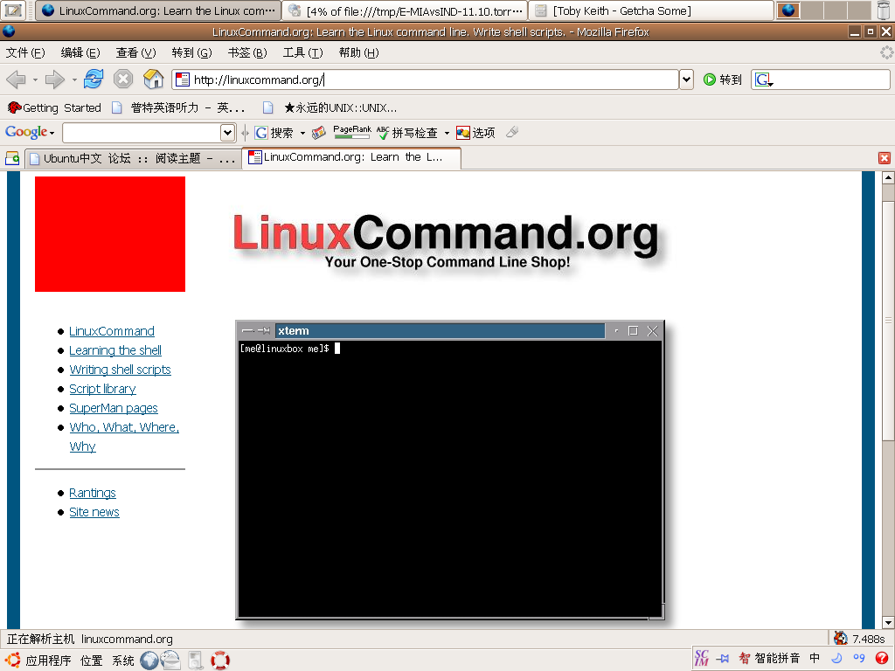This screenshot has height=671, width=895.
Task: Click the Ubuntu logo beside 应用程序
Action: [12, 661]
